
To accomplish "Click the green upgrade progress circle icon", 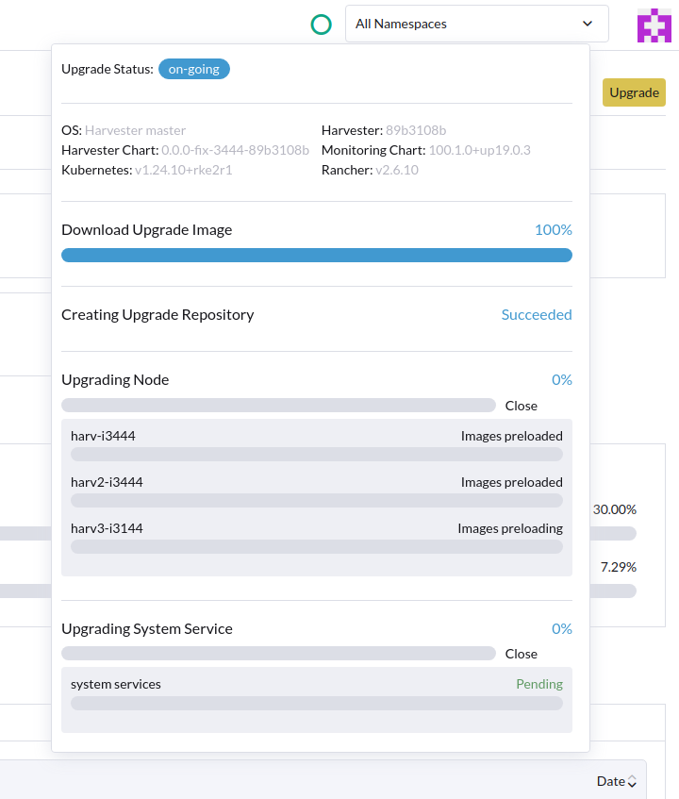I will (x=321, y=24).
